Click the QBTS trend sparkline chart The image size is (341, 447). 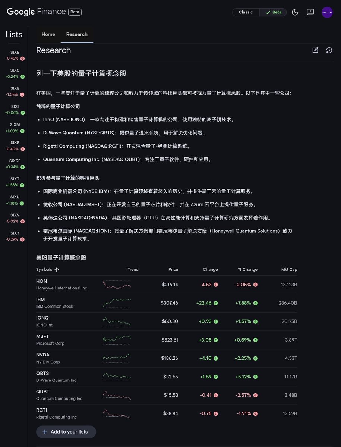click(117, 377)
